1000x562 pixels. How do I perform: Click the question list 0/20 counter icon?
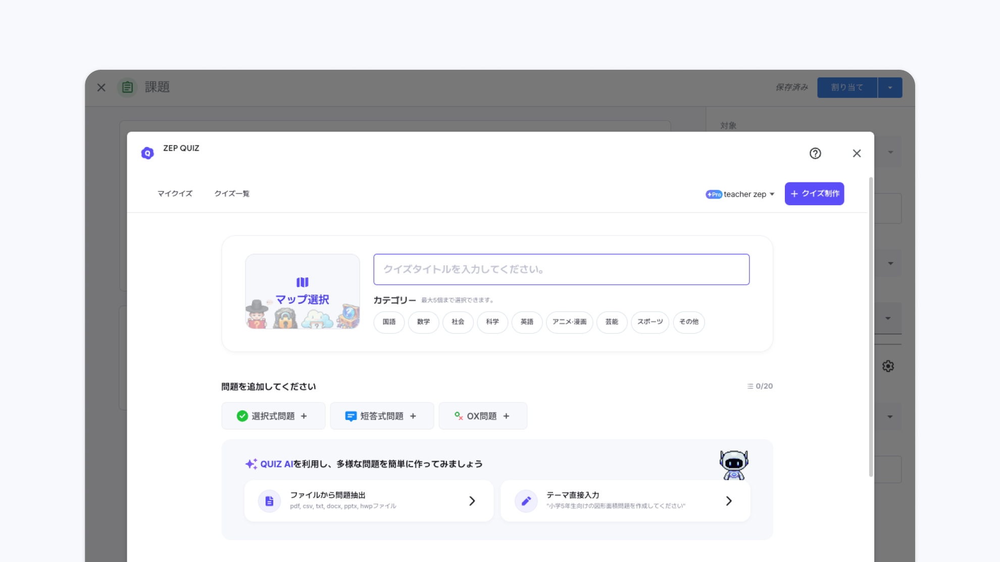pos(750,386)
